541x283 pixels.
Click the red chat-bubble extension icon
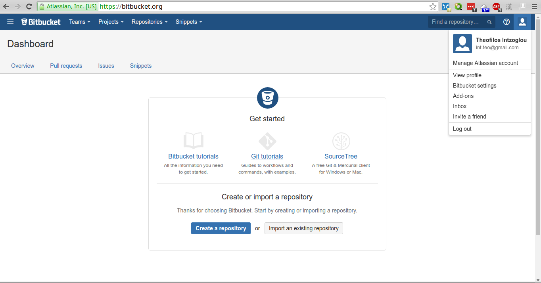click(x=471, y=7)
